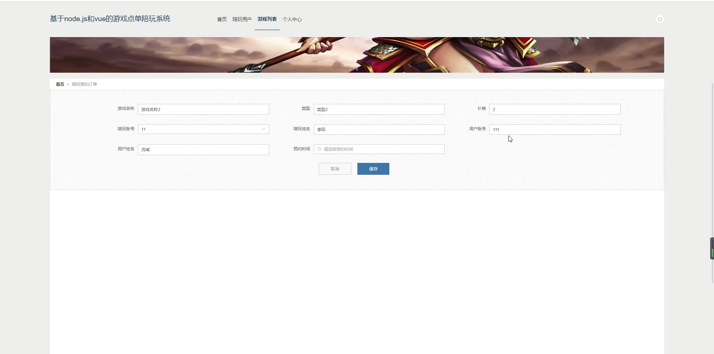Open the 陪玩用户 nav menu item

point(242,19)
